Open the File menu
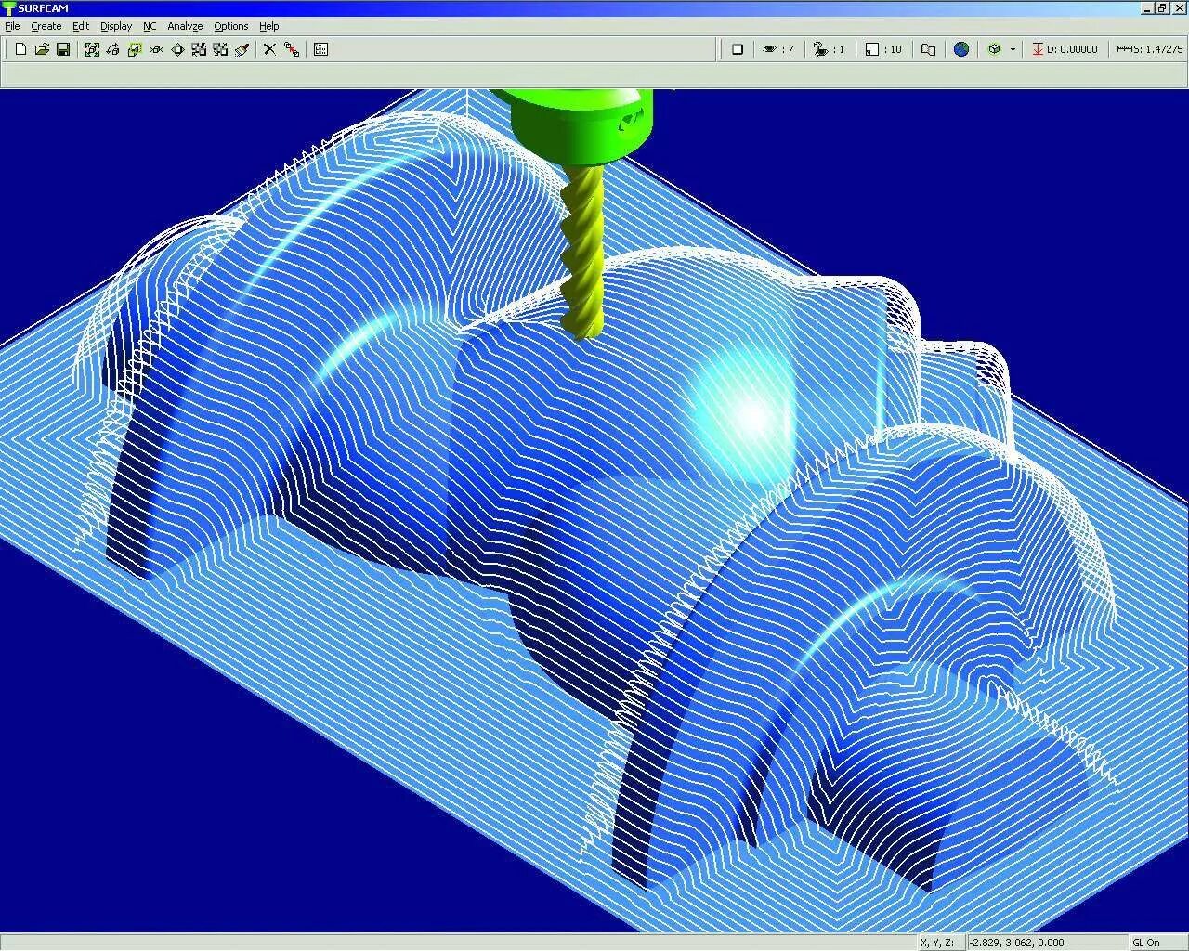Viewport: 1189px width, 951px height. pyautogui.click(x=12, y=26)
